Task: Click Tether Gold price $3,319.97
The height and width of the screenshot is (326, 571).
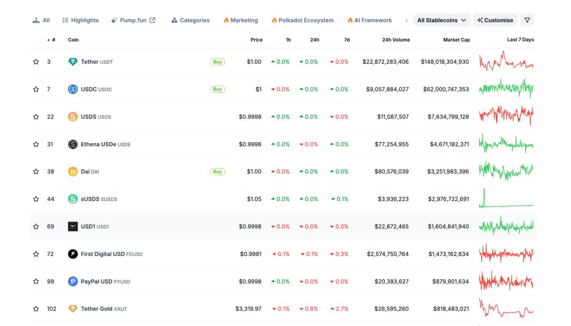Action: tap(248, 309)
